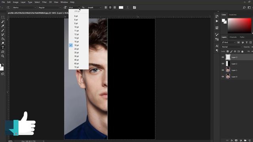The image size is (253, 142).
Task: Open the layer blend mode Normal dropdown
Action: click(232, 47)
